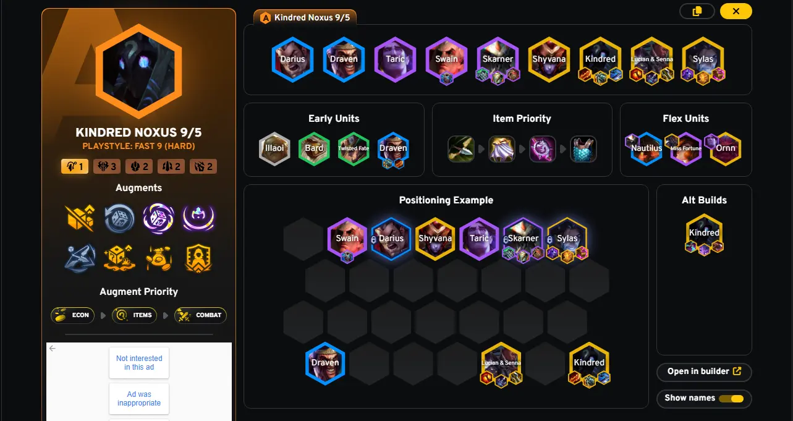The width and height of the screenshot is (793, 421).
Task: Click the copy comp button at top
Action: pyautogui.click(x=697, y=11)
